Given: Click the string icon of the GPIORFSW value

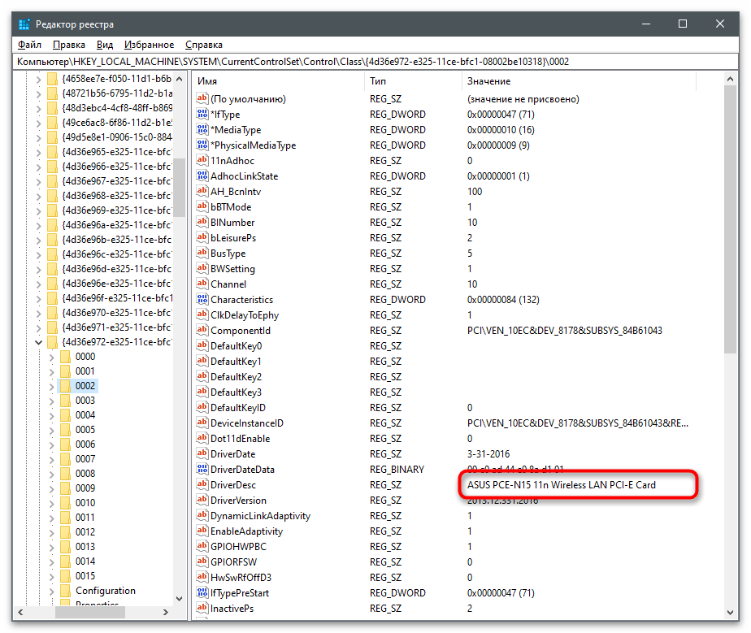Looking at the screenshot, I should (202, 561).
